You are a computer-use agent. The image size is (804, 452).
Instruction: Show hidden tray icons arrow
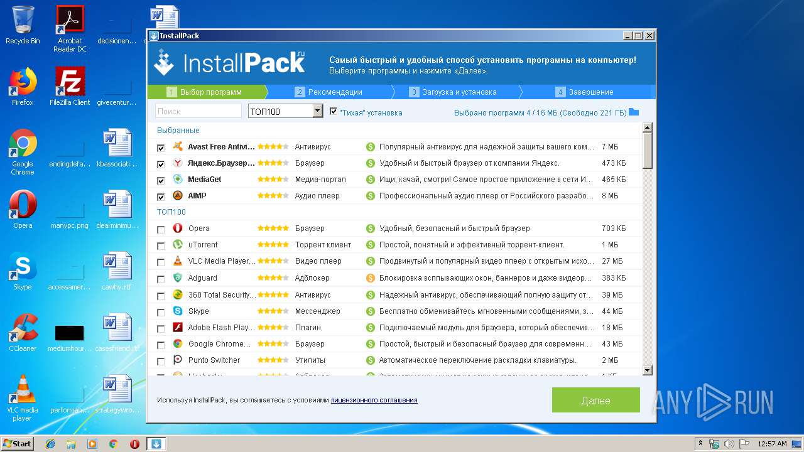(x=700, y=444)
